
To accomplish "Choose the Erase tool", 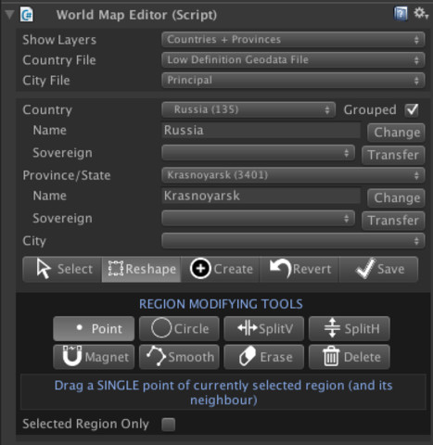I will pos(264,357).
